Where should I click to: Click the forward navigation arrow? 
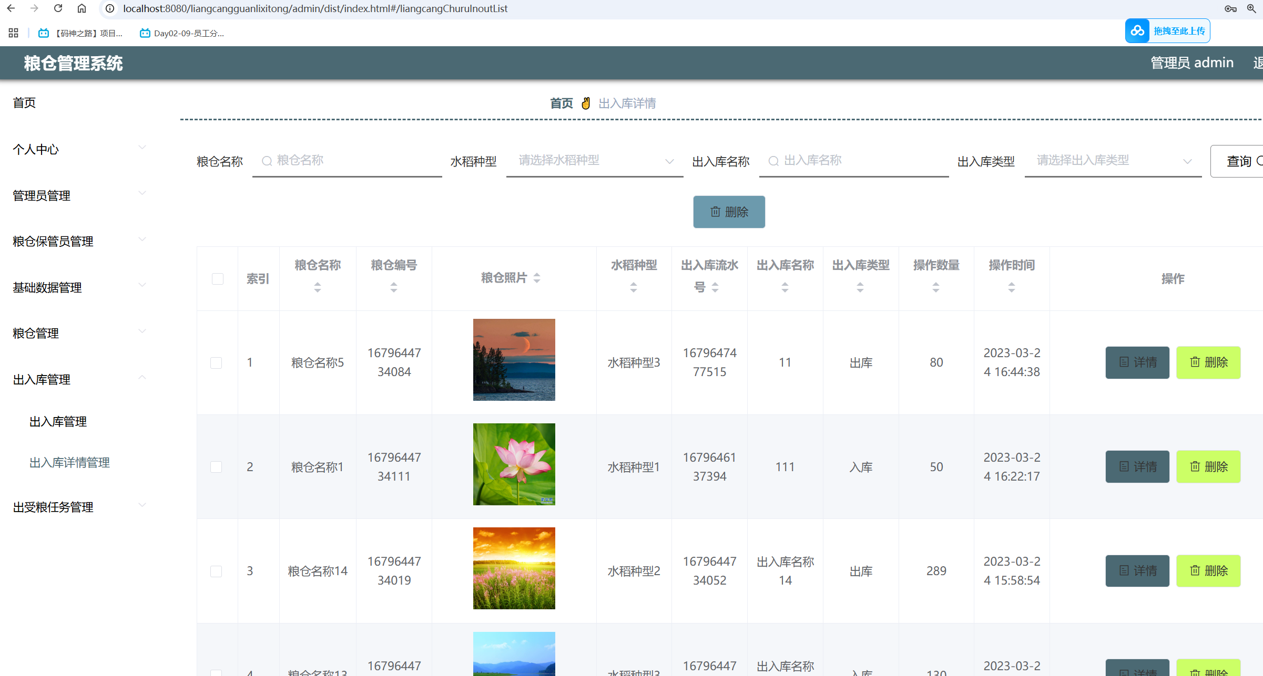click(x=34, y=8)
